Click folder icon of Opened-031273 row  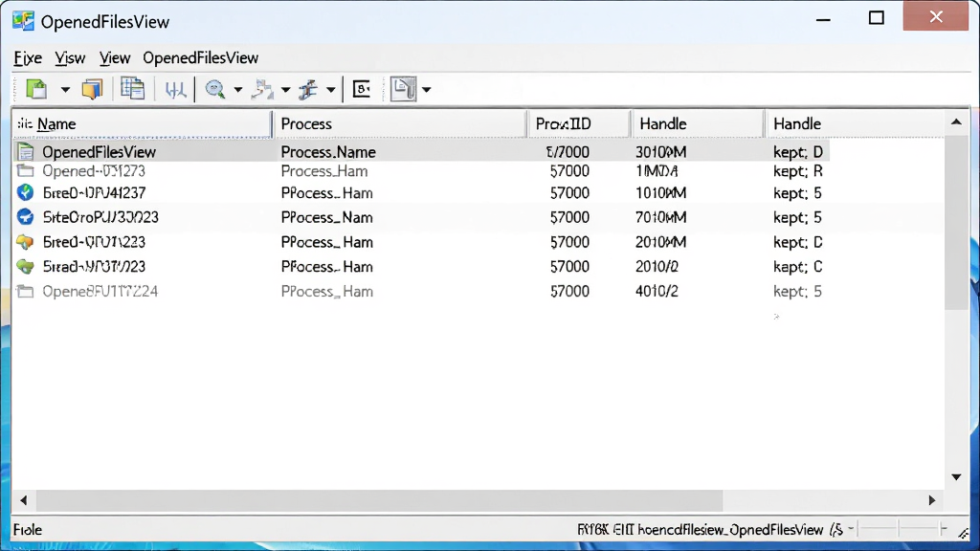point(25,170)
